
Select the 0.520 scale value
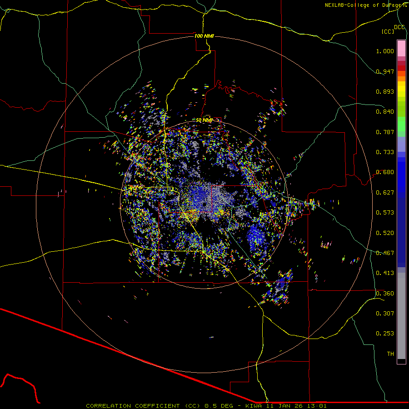tap(385, 233)
